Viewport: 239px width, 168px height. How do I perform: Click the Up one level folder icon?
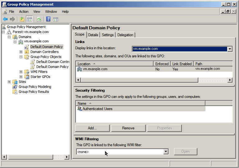pos(22,19)
